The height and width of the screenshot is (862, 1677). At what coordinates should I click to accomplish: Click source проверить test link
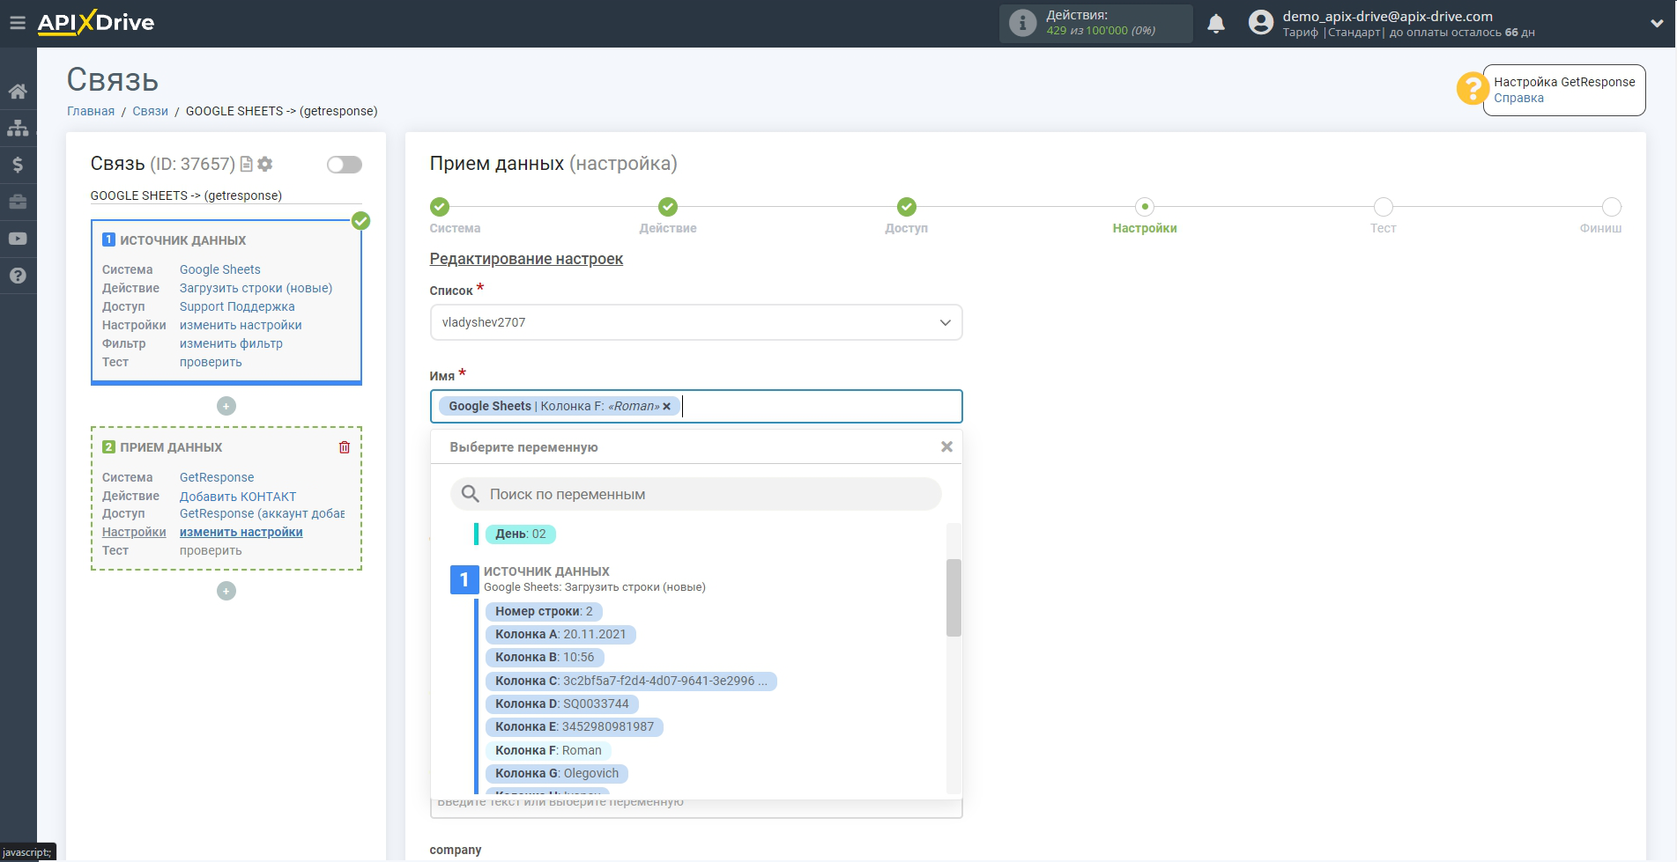pos(211,362)
